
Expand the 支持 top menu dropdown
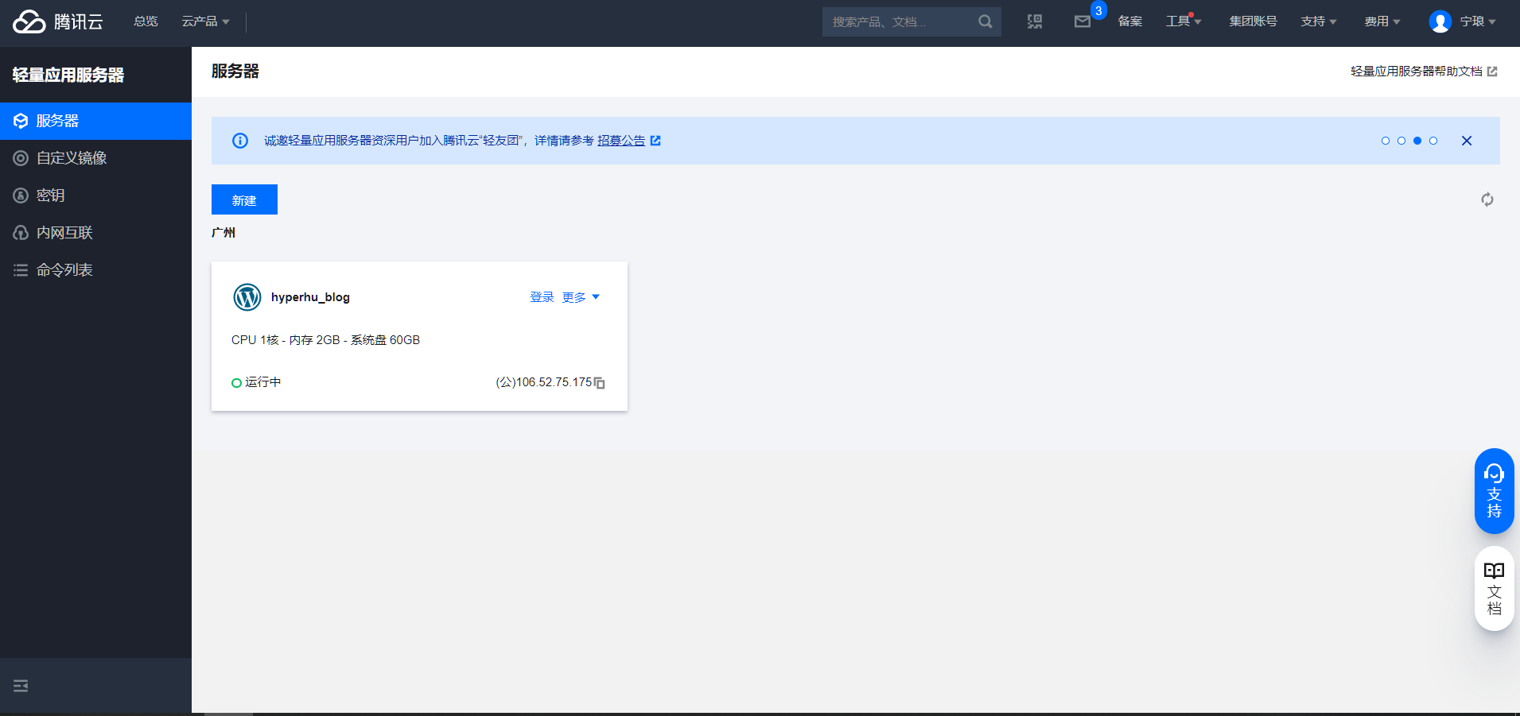coord(1319,21)
